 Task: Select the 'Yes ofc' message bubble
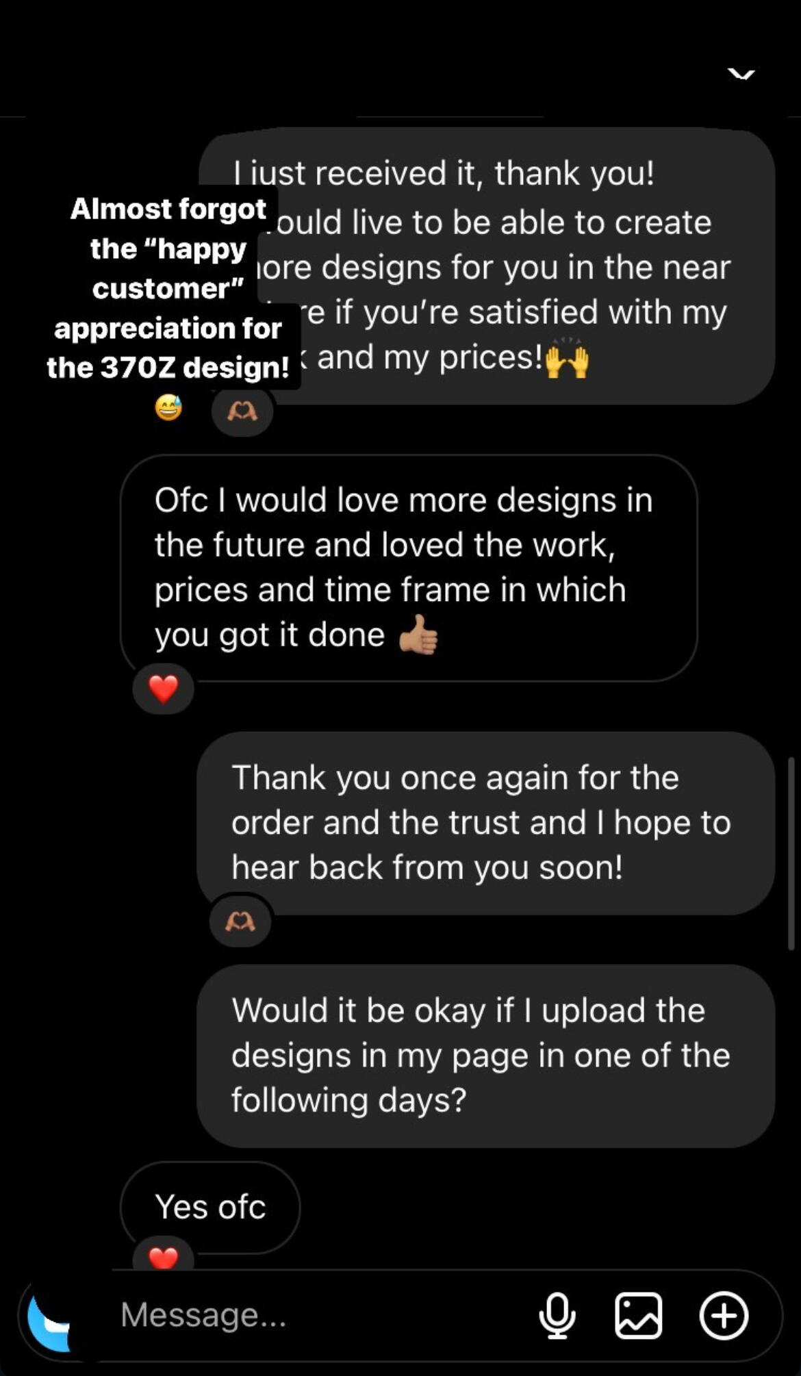(x=210, y=1206)
